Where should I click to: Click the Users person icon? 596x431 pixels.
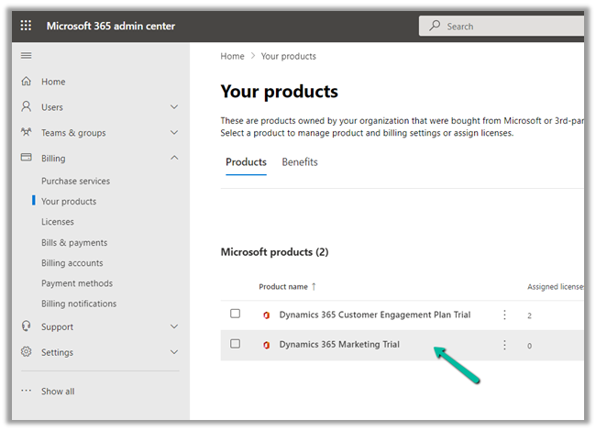[x=26, y=107]
